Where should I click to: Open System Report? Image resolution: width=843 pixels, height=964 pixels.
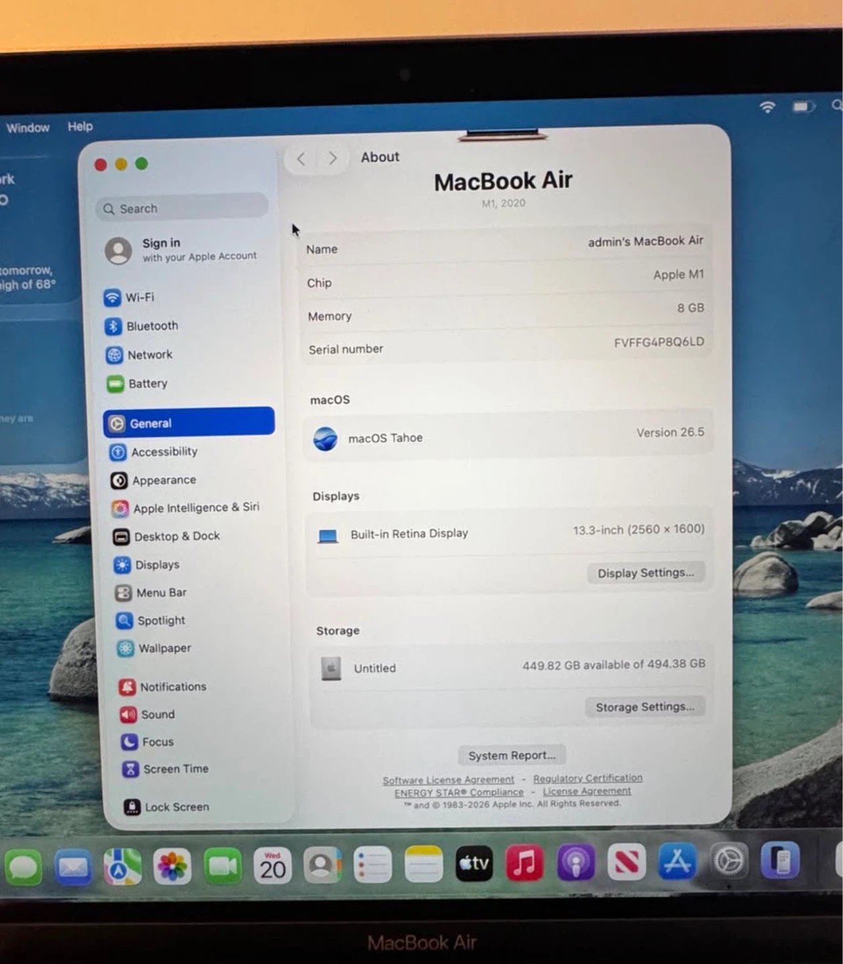(x=512, y=755)
